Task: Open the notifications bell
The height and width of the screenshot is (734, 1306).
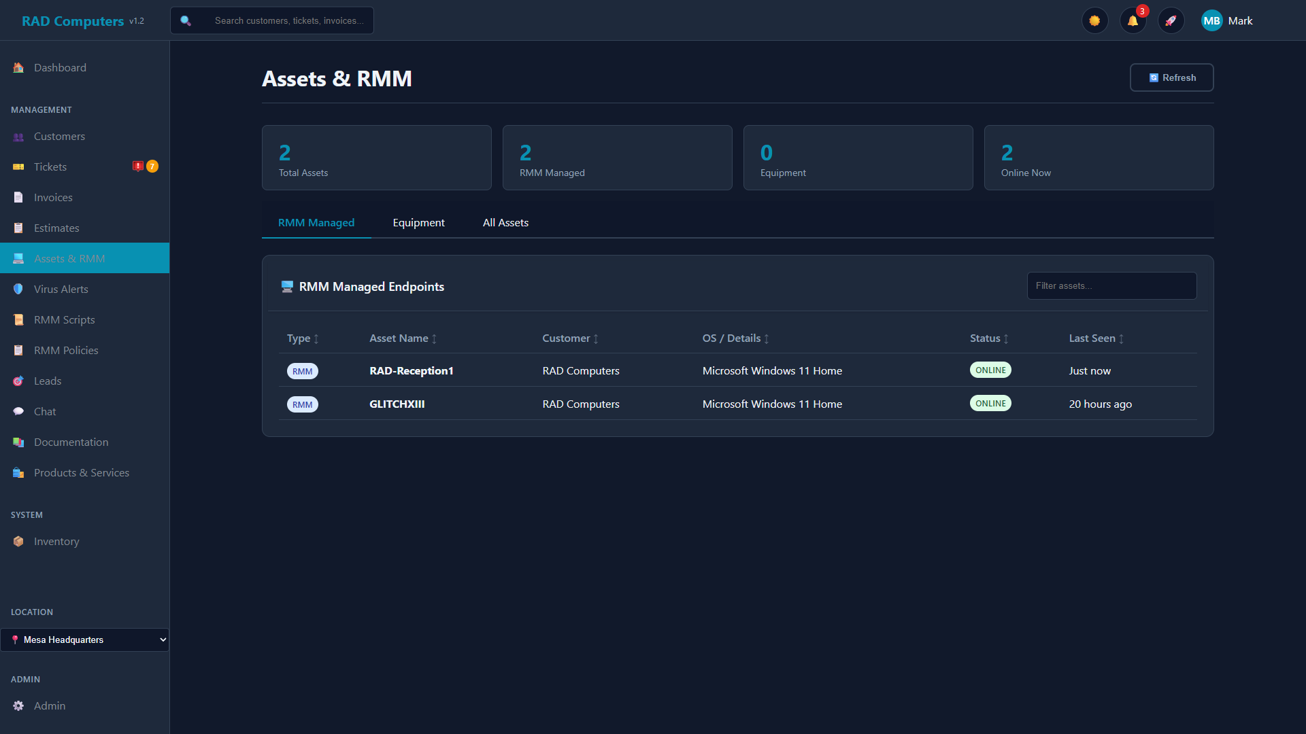Action: pyautogui.click(x=1132, y=20)
